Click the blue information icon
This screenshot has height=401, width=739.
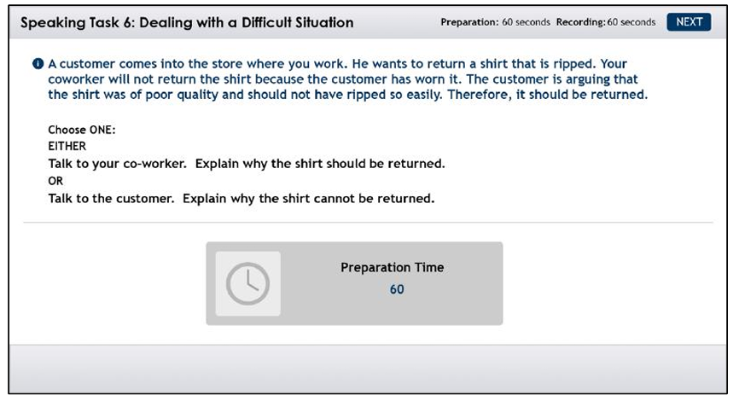point(38,64)
